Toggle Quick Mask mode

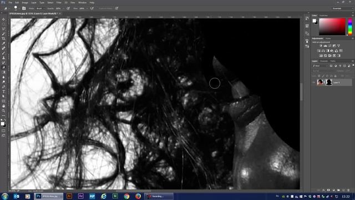[3, 131]
